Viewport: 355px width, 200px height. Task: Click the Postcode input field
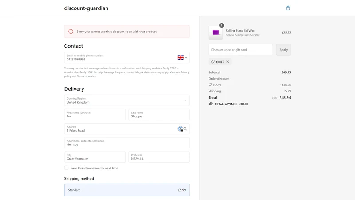point(159,157)
